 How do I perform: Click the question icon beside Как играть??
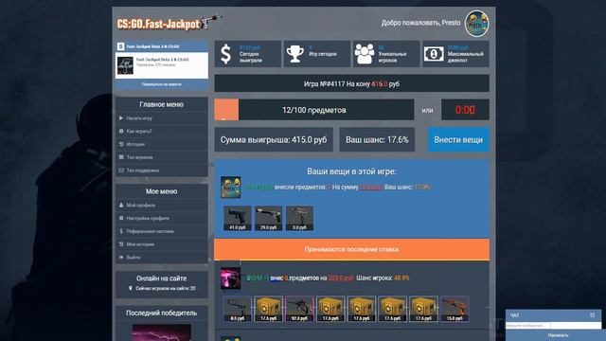[x=121, y=131]
